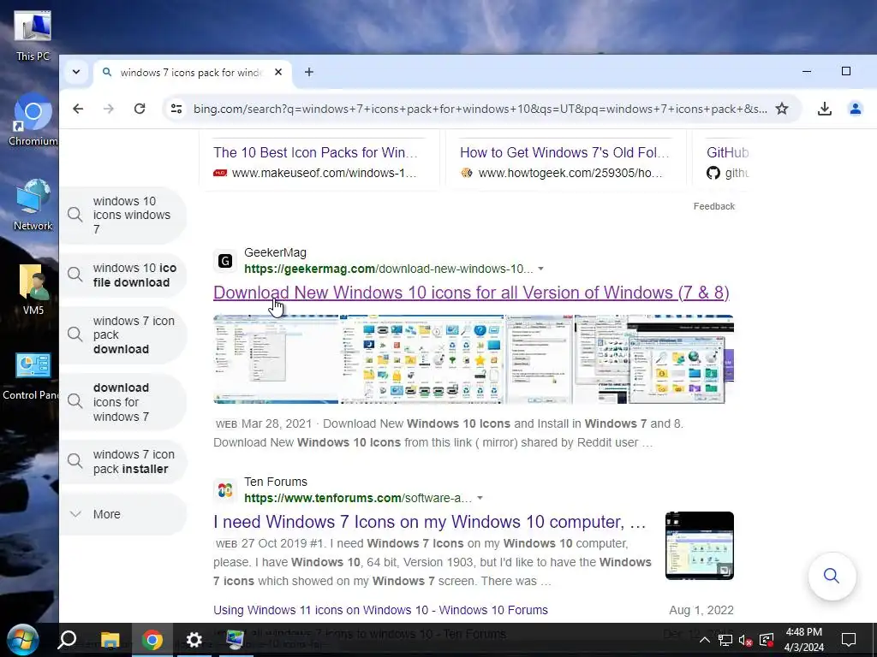Close the windows 7 icons pack tab
877x657 pixels.
278,72
